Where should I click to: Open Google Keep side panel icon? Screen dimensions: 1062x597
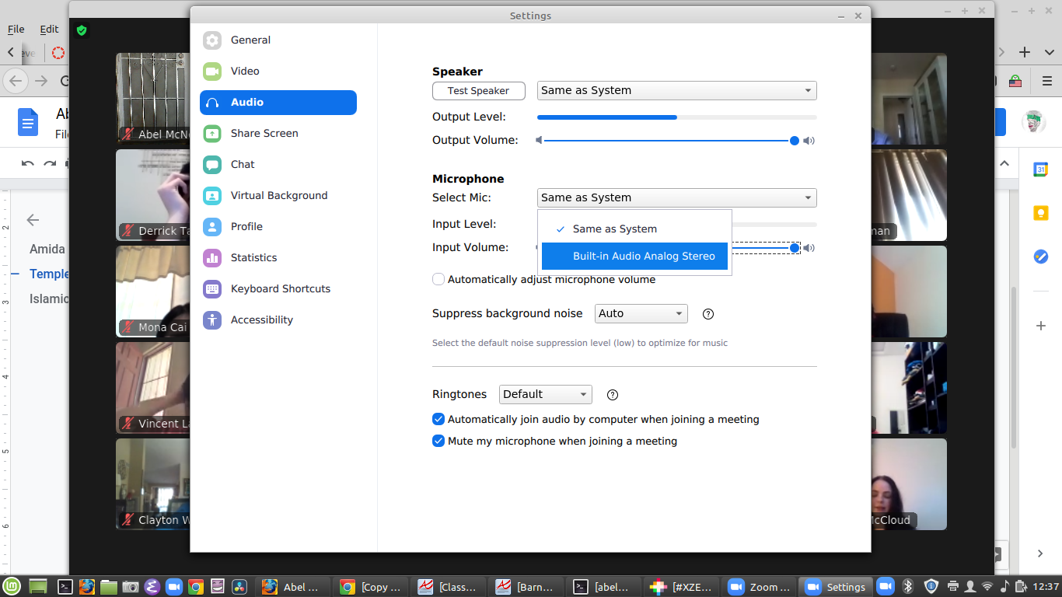1041,213
